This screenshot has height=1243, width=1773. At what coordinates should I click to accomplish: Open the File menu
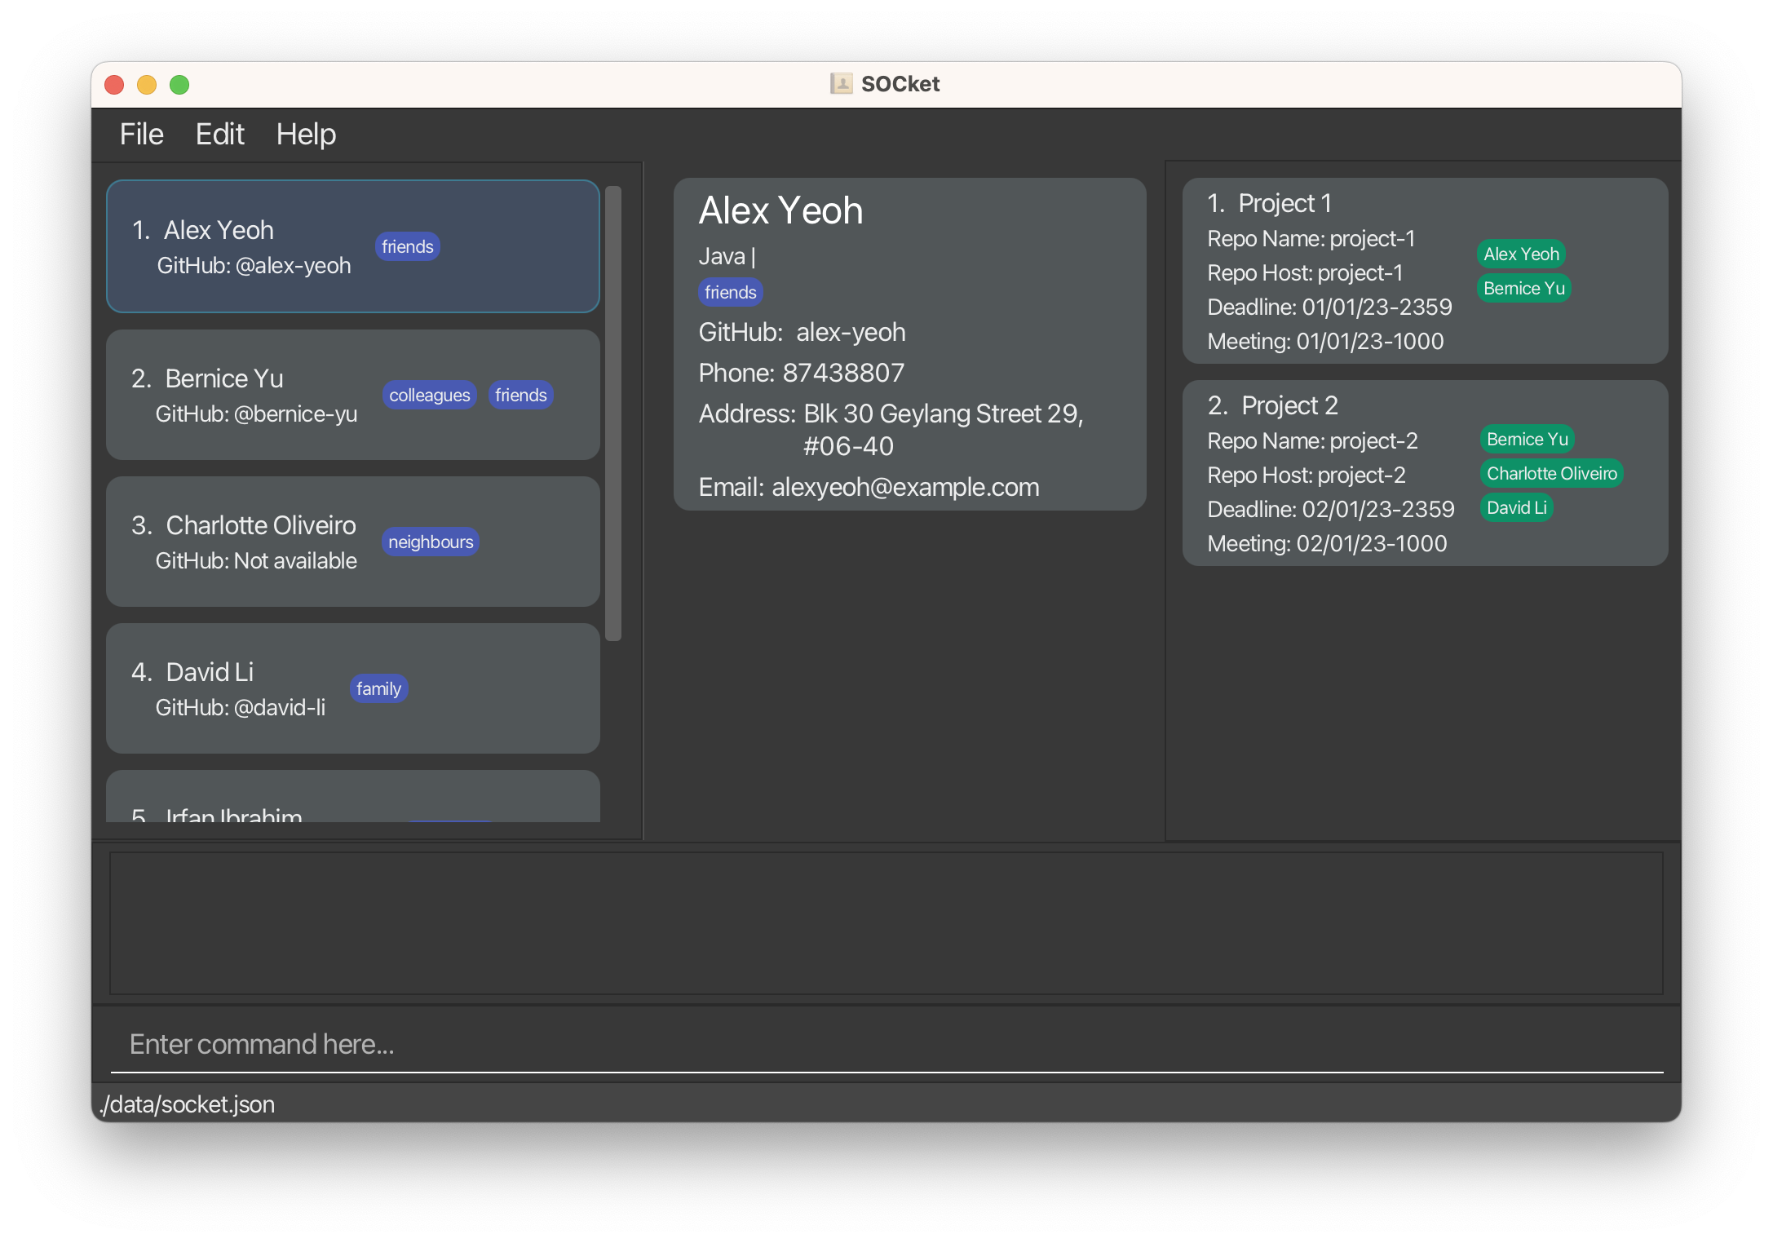(141, 134)
